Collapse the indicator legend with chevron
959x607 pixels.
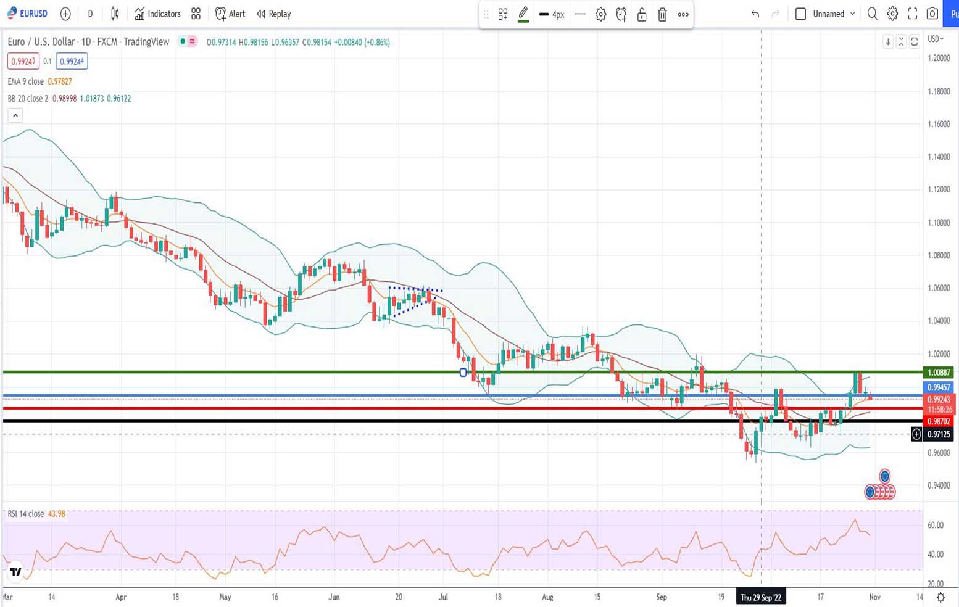(15, 115)
